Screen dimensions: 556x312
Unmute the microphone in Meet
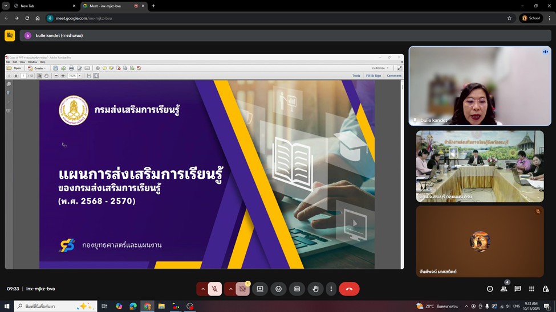pos(215,289)
